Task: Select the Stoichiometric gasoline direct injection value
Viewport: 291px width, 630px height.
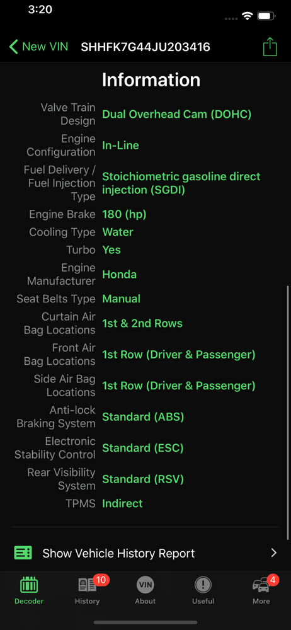Action: click(x=181, y=183)
